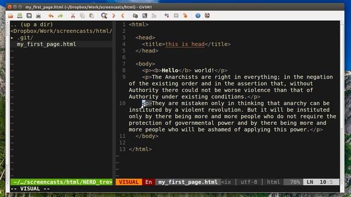Paste from clipboard via toolbar icon
351x197 pixels.
tap(92, 16)
